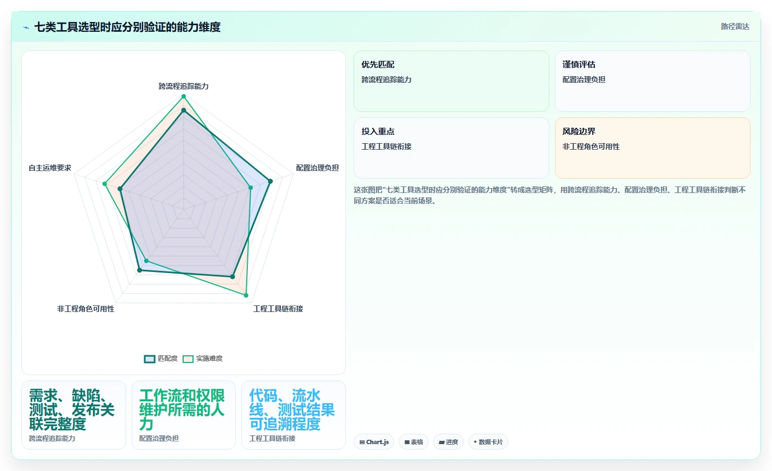
Task: Click the page title 七类工具选型时应分别验证的能力维度
Action: coord(127,27)
